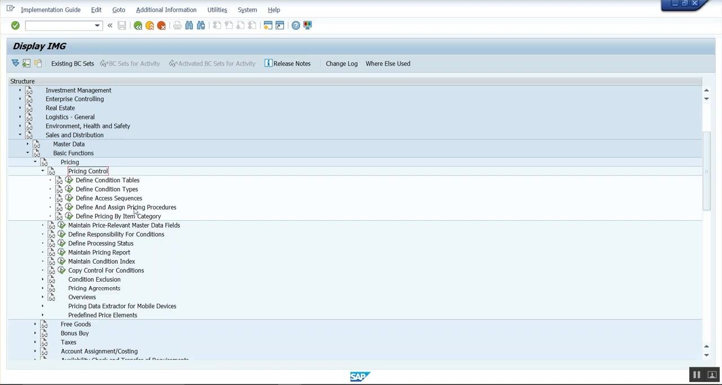Click the Print icon

[x=177, y=25]
